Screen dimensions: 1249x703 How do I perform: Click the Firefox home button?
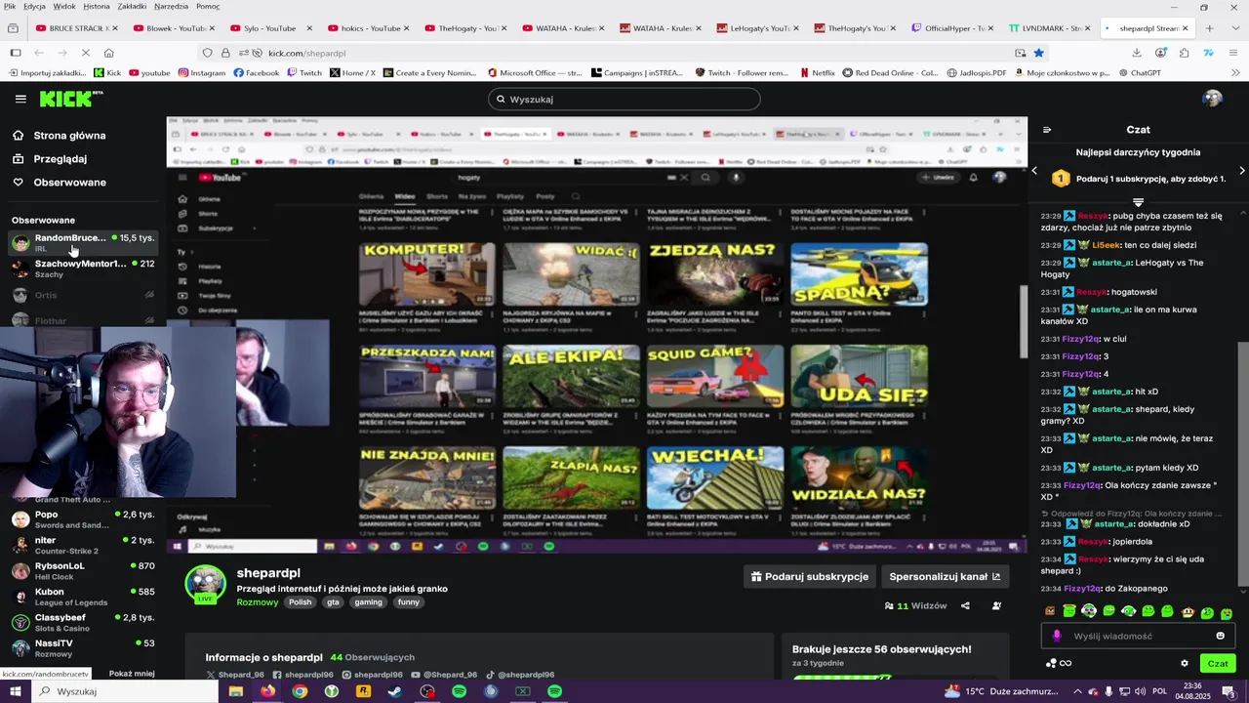point(108,53)
